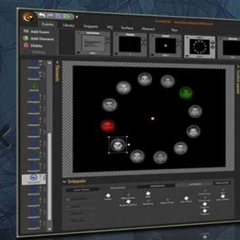Screen dimensions: 240x240
Task: Select the green element item in the list
Action: pyautogui.click(x=34, y=87)
